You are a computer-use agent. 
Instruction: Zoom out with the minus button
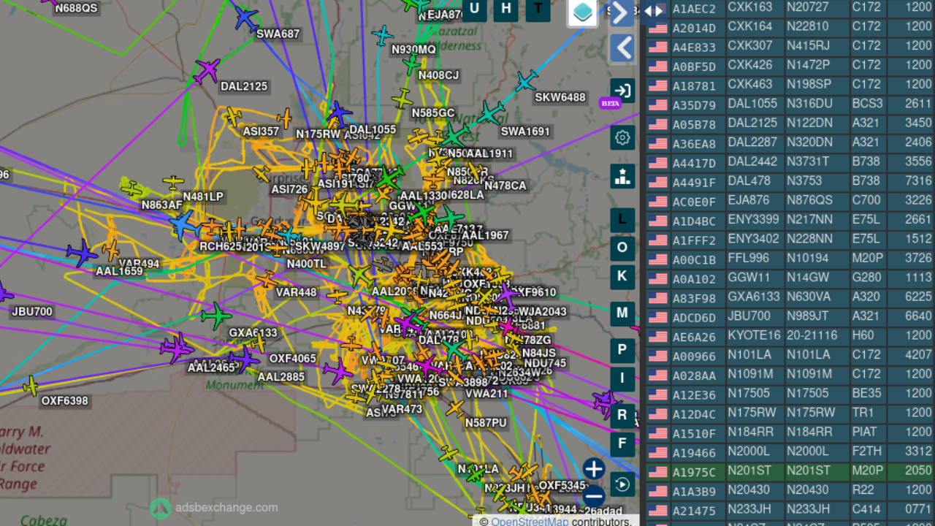594,496
